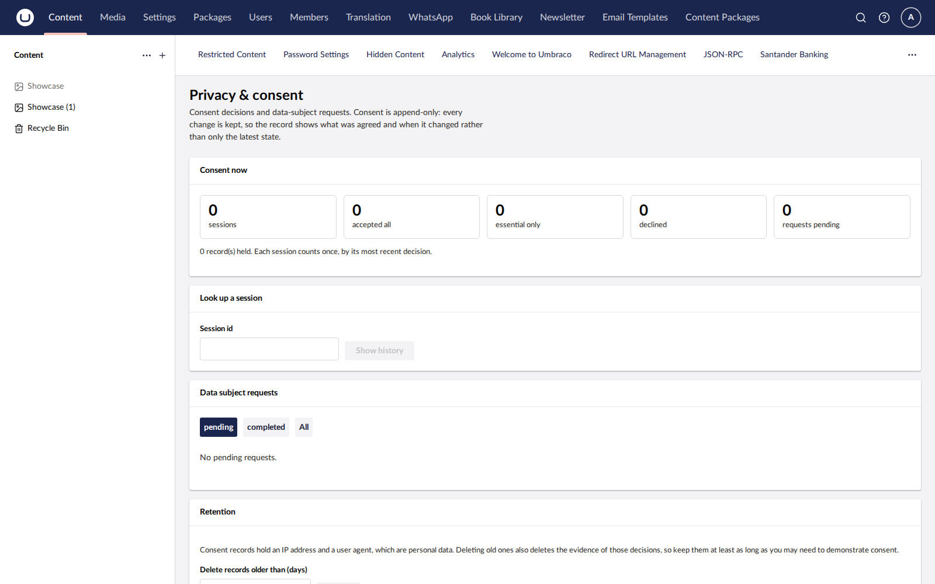Open Content tree ellipsis actions menu
This screenshot has width=935, height=584.
coord(147,55)
